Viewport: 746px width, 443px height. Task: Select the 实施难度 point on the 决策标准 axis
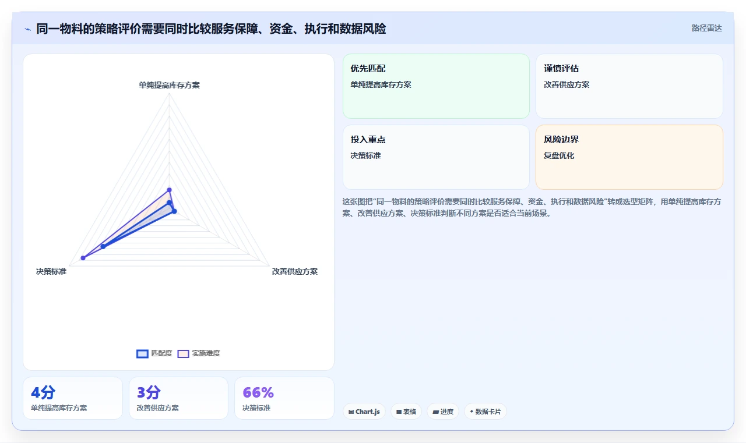(83, 258)
